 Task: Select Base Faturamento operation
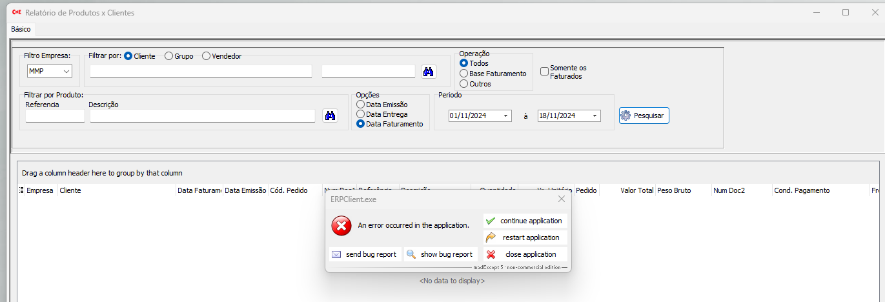pos(463,74)
